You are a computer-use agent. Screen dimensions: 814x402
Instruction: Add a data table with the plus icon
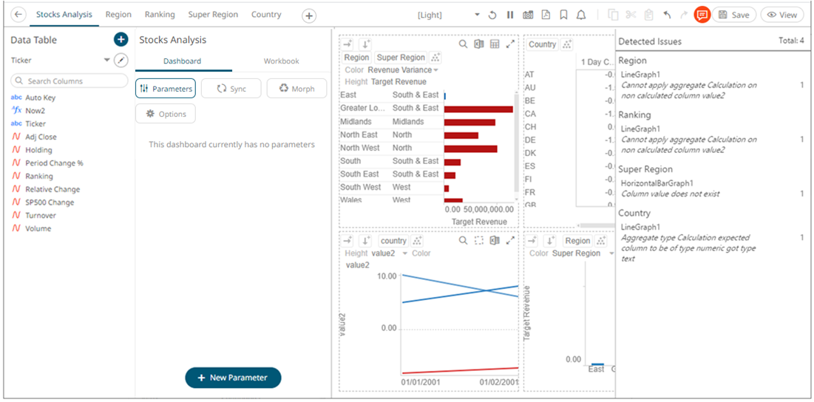coord(121,40)
